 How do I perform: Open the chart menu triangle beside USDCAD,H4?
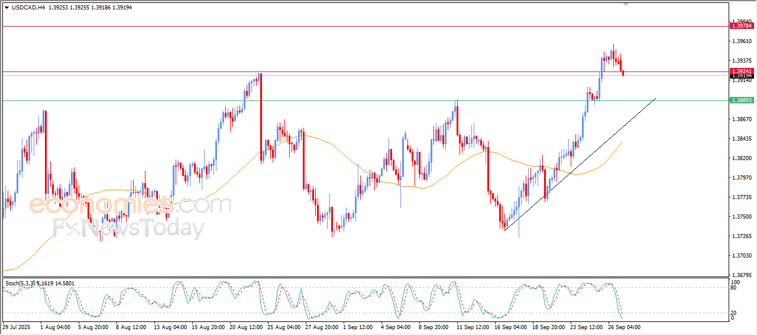click(x=7, y=8)
